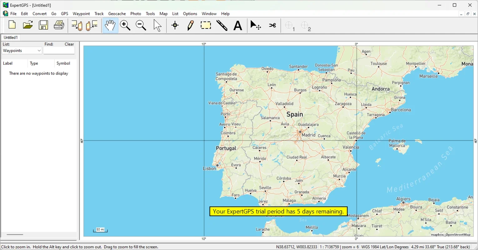Save the file with the floppy disk icon
The height and width of the screenshot is (250, 478).
coord(43,25)
